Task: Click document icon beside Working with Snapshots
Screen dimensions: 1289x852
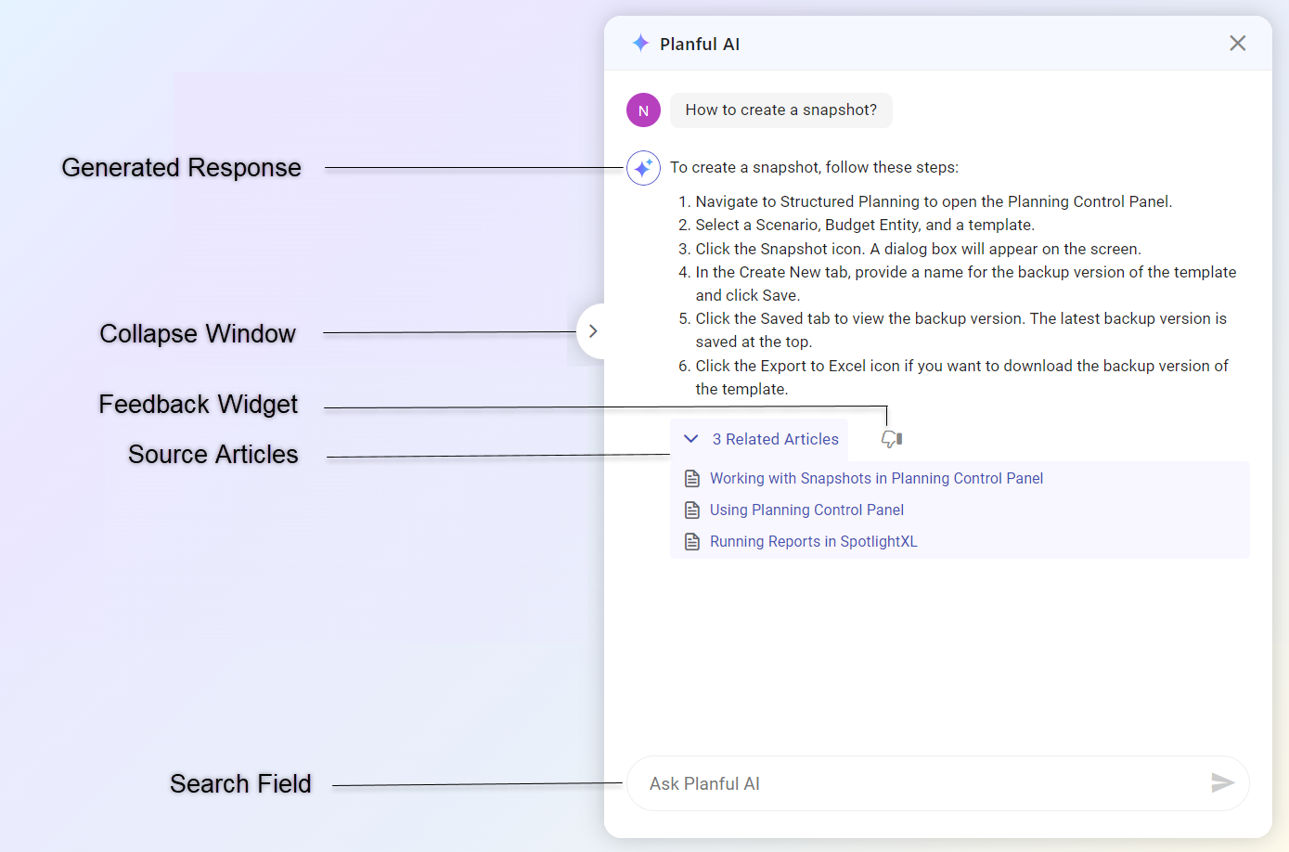Action: tap(692, 479)
